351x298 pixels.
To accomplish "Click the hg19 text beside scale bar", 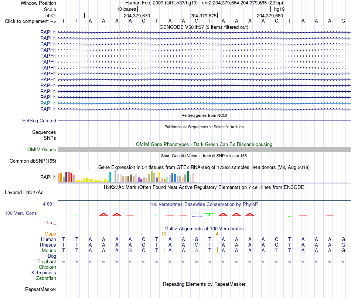I will click(279, 9).
